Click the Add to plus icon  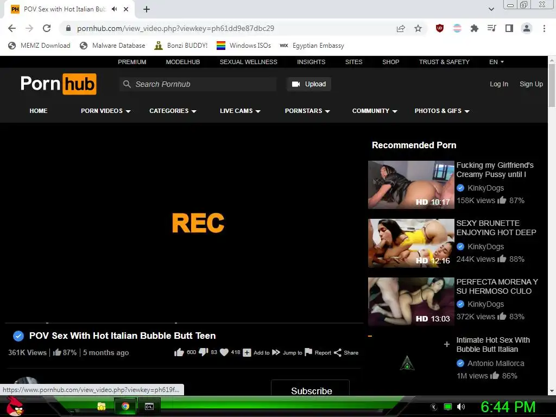pos(247,352)
